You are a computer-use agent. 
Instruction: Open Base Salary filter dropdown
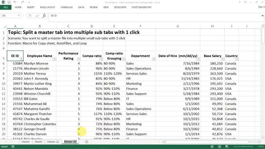tap(223, 59)
